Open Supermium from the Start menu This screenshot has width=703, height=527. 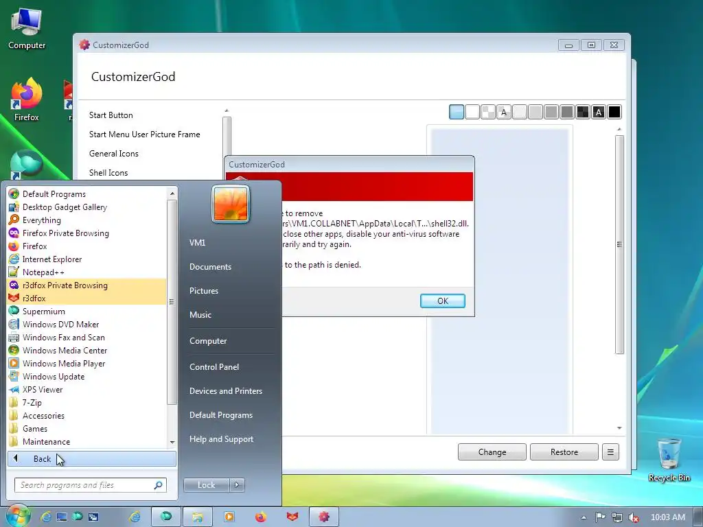point(87,311)
